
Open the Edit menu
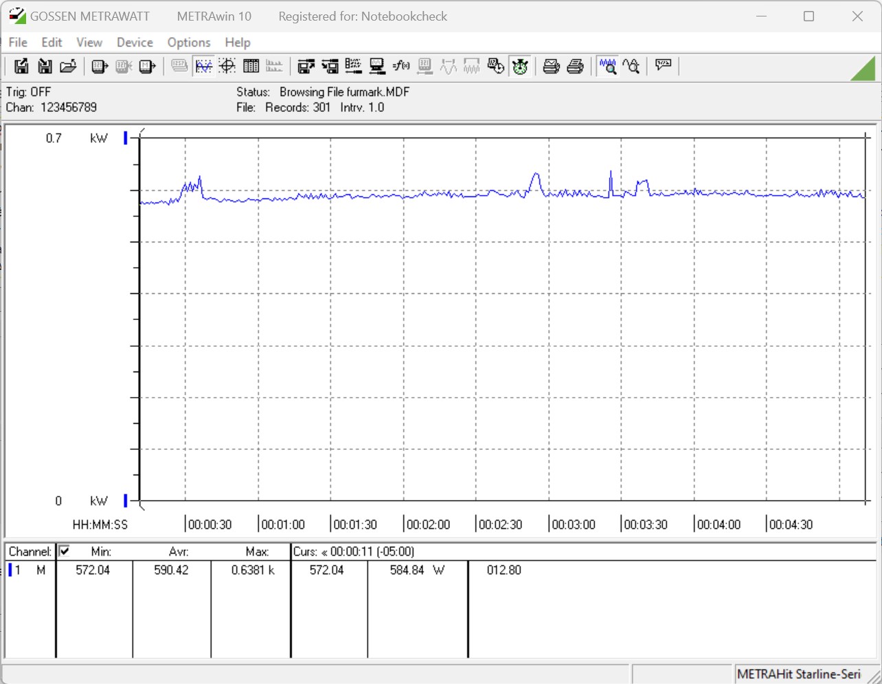[52, 43]
